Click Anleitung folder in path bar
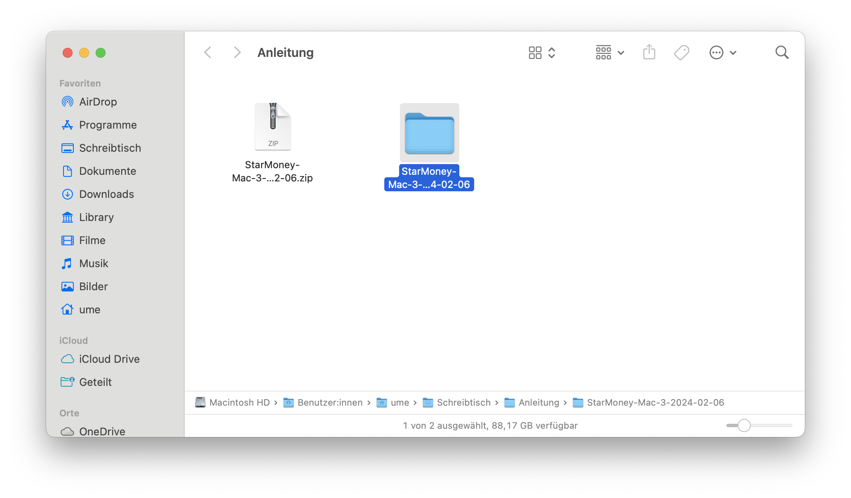 [x=538, y=402]
